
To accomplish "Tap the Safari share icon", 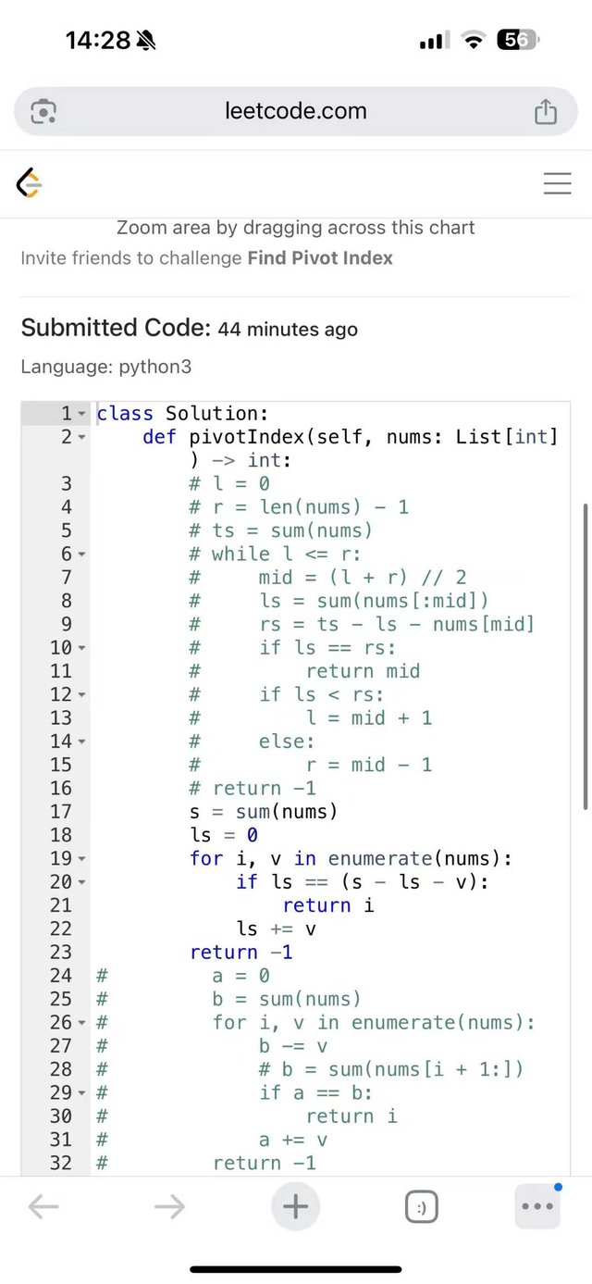I will tap(546, 111).
